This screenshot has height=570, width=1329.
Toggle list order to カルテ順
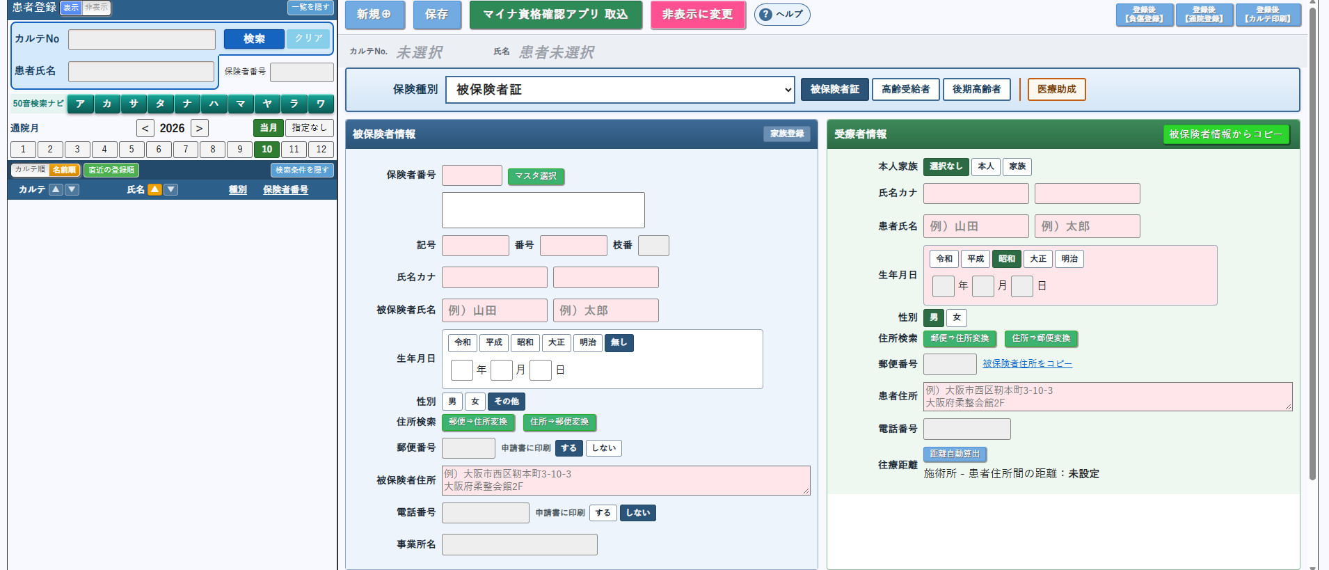click(x=30, y=170)
